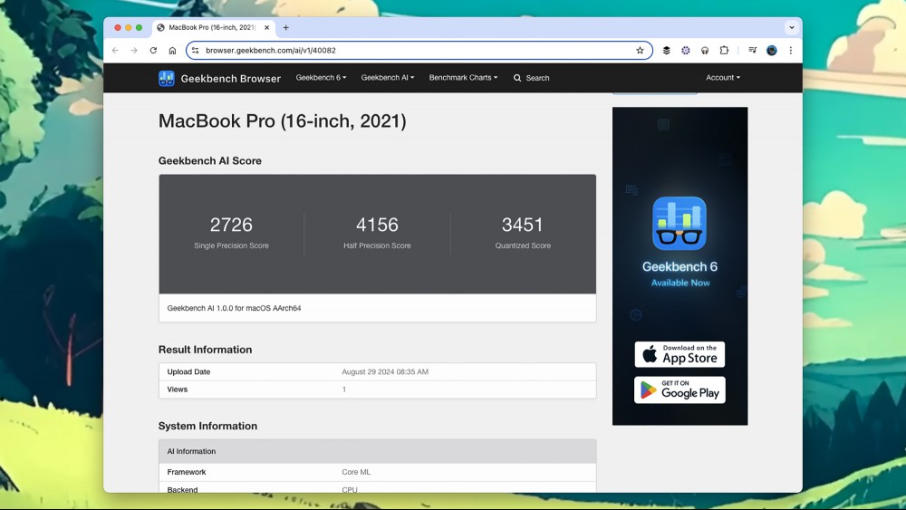
Task: Click the Search link text
Action: [x=537, y=78]
